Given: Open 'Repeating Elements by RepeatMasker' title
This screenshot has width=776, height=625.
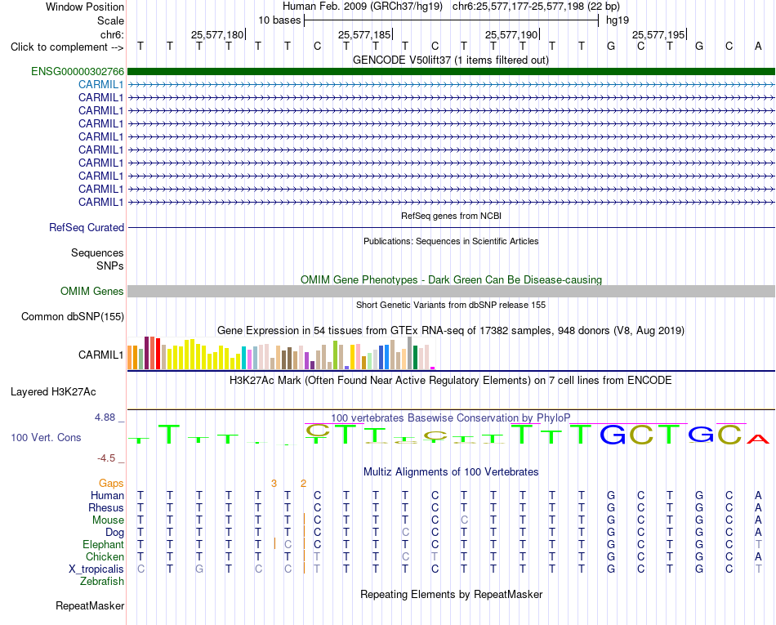Looking at the screenshot, I should click(x=451, y=594).
